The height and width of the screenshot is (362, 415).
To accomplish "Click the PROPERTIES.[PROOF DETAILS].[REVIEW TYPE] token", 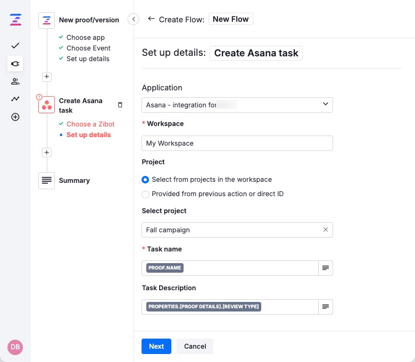I will [204, 307].
